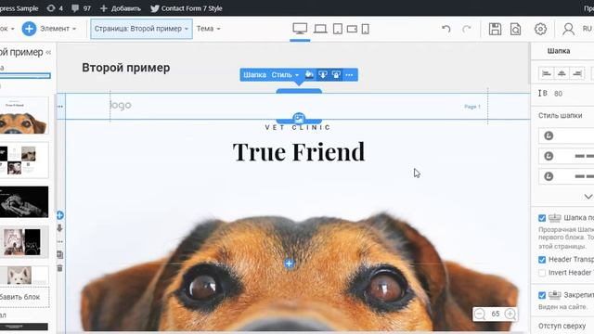Select the third header style option
Viewport: 594px width, 334px height.
[x=566, y=176]
